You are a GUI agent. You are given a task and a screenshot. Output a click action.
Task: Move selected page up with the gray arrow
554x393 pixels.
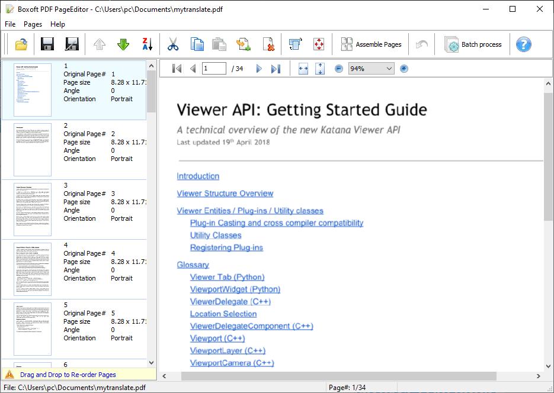100,44
